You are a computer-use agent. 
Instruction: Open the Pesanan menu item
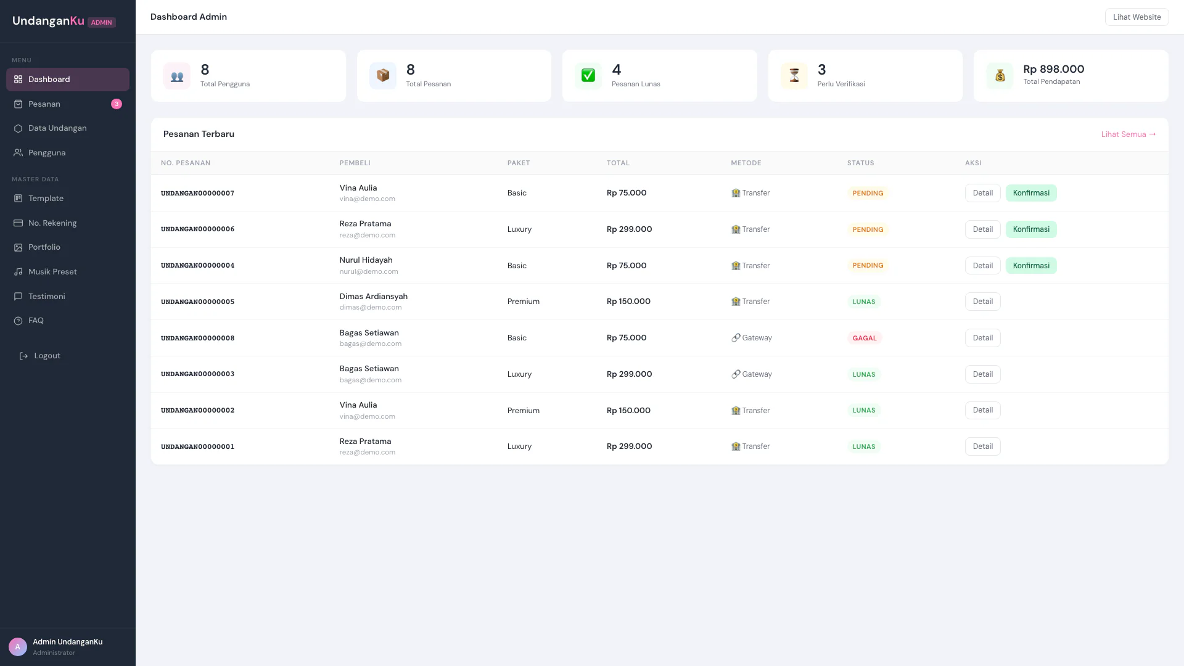(68, 104)
